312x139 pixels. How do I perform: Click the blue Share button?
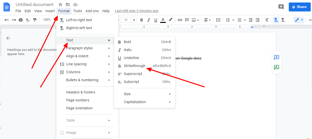pyautogui.click(x=300, y=7)
